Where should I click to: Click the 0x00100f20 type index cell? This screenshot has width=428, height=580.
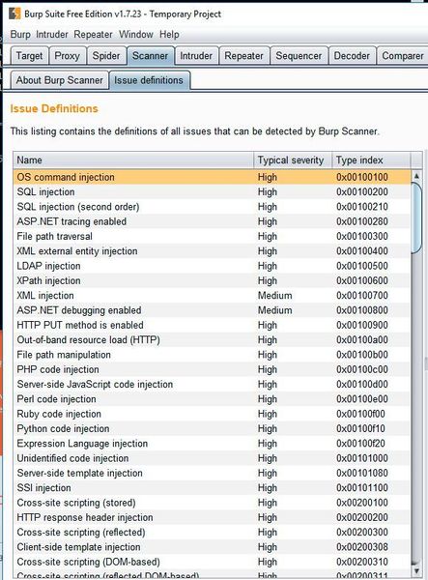360,444
